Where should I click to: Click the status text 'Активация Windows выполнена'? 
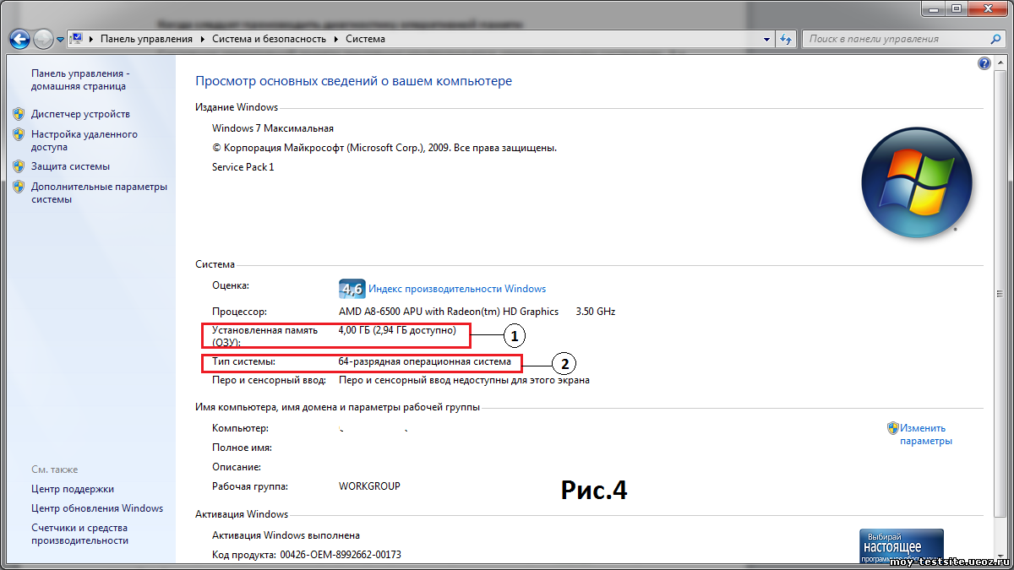pos(286,535)
